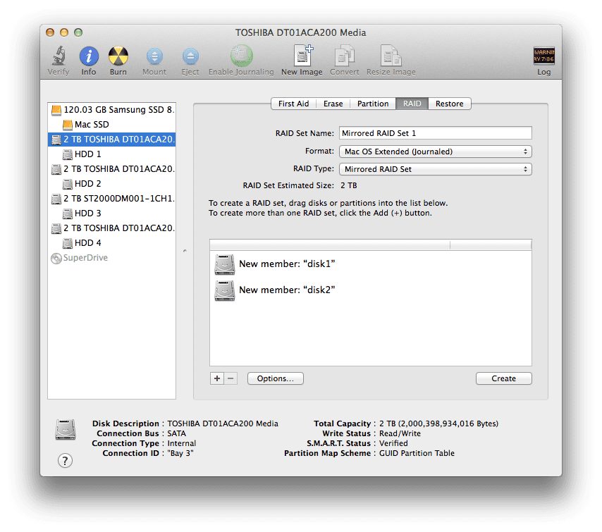602x532 pixels.
Task: Select the 2 TB ST2000DM001 disk
Action: click(x=111, y=199)
